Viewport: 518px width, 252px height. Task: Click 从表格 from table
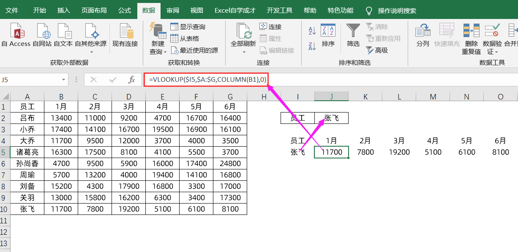pos(185,38)
